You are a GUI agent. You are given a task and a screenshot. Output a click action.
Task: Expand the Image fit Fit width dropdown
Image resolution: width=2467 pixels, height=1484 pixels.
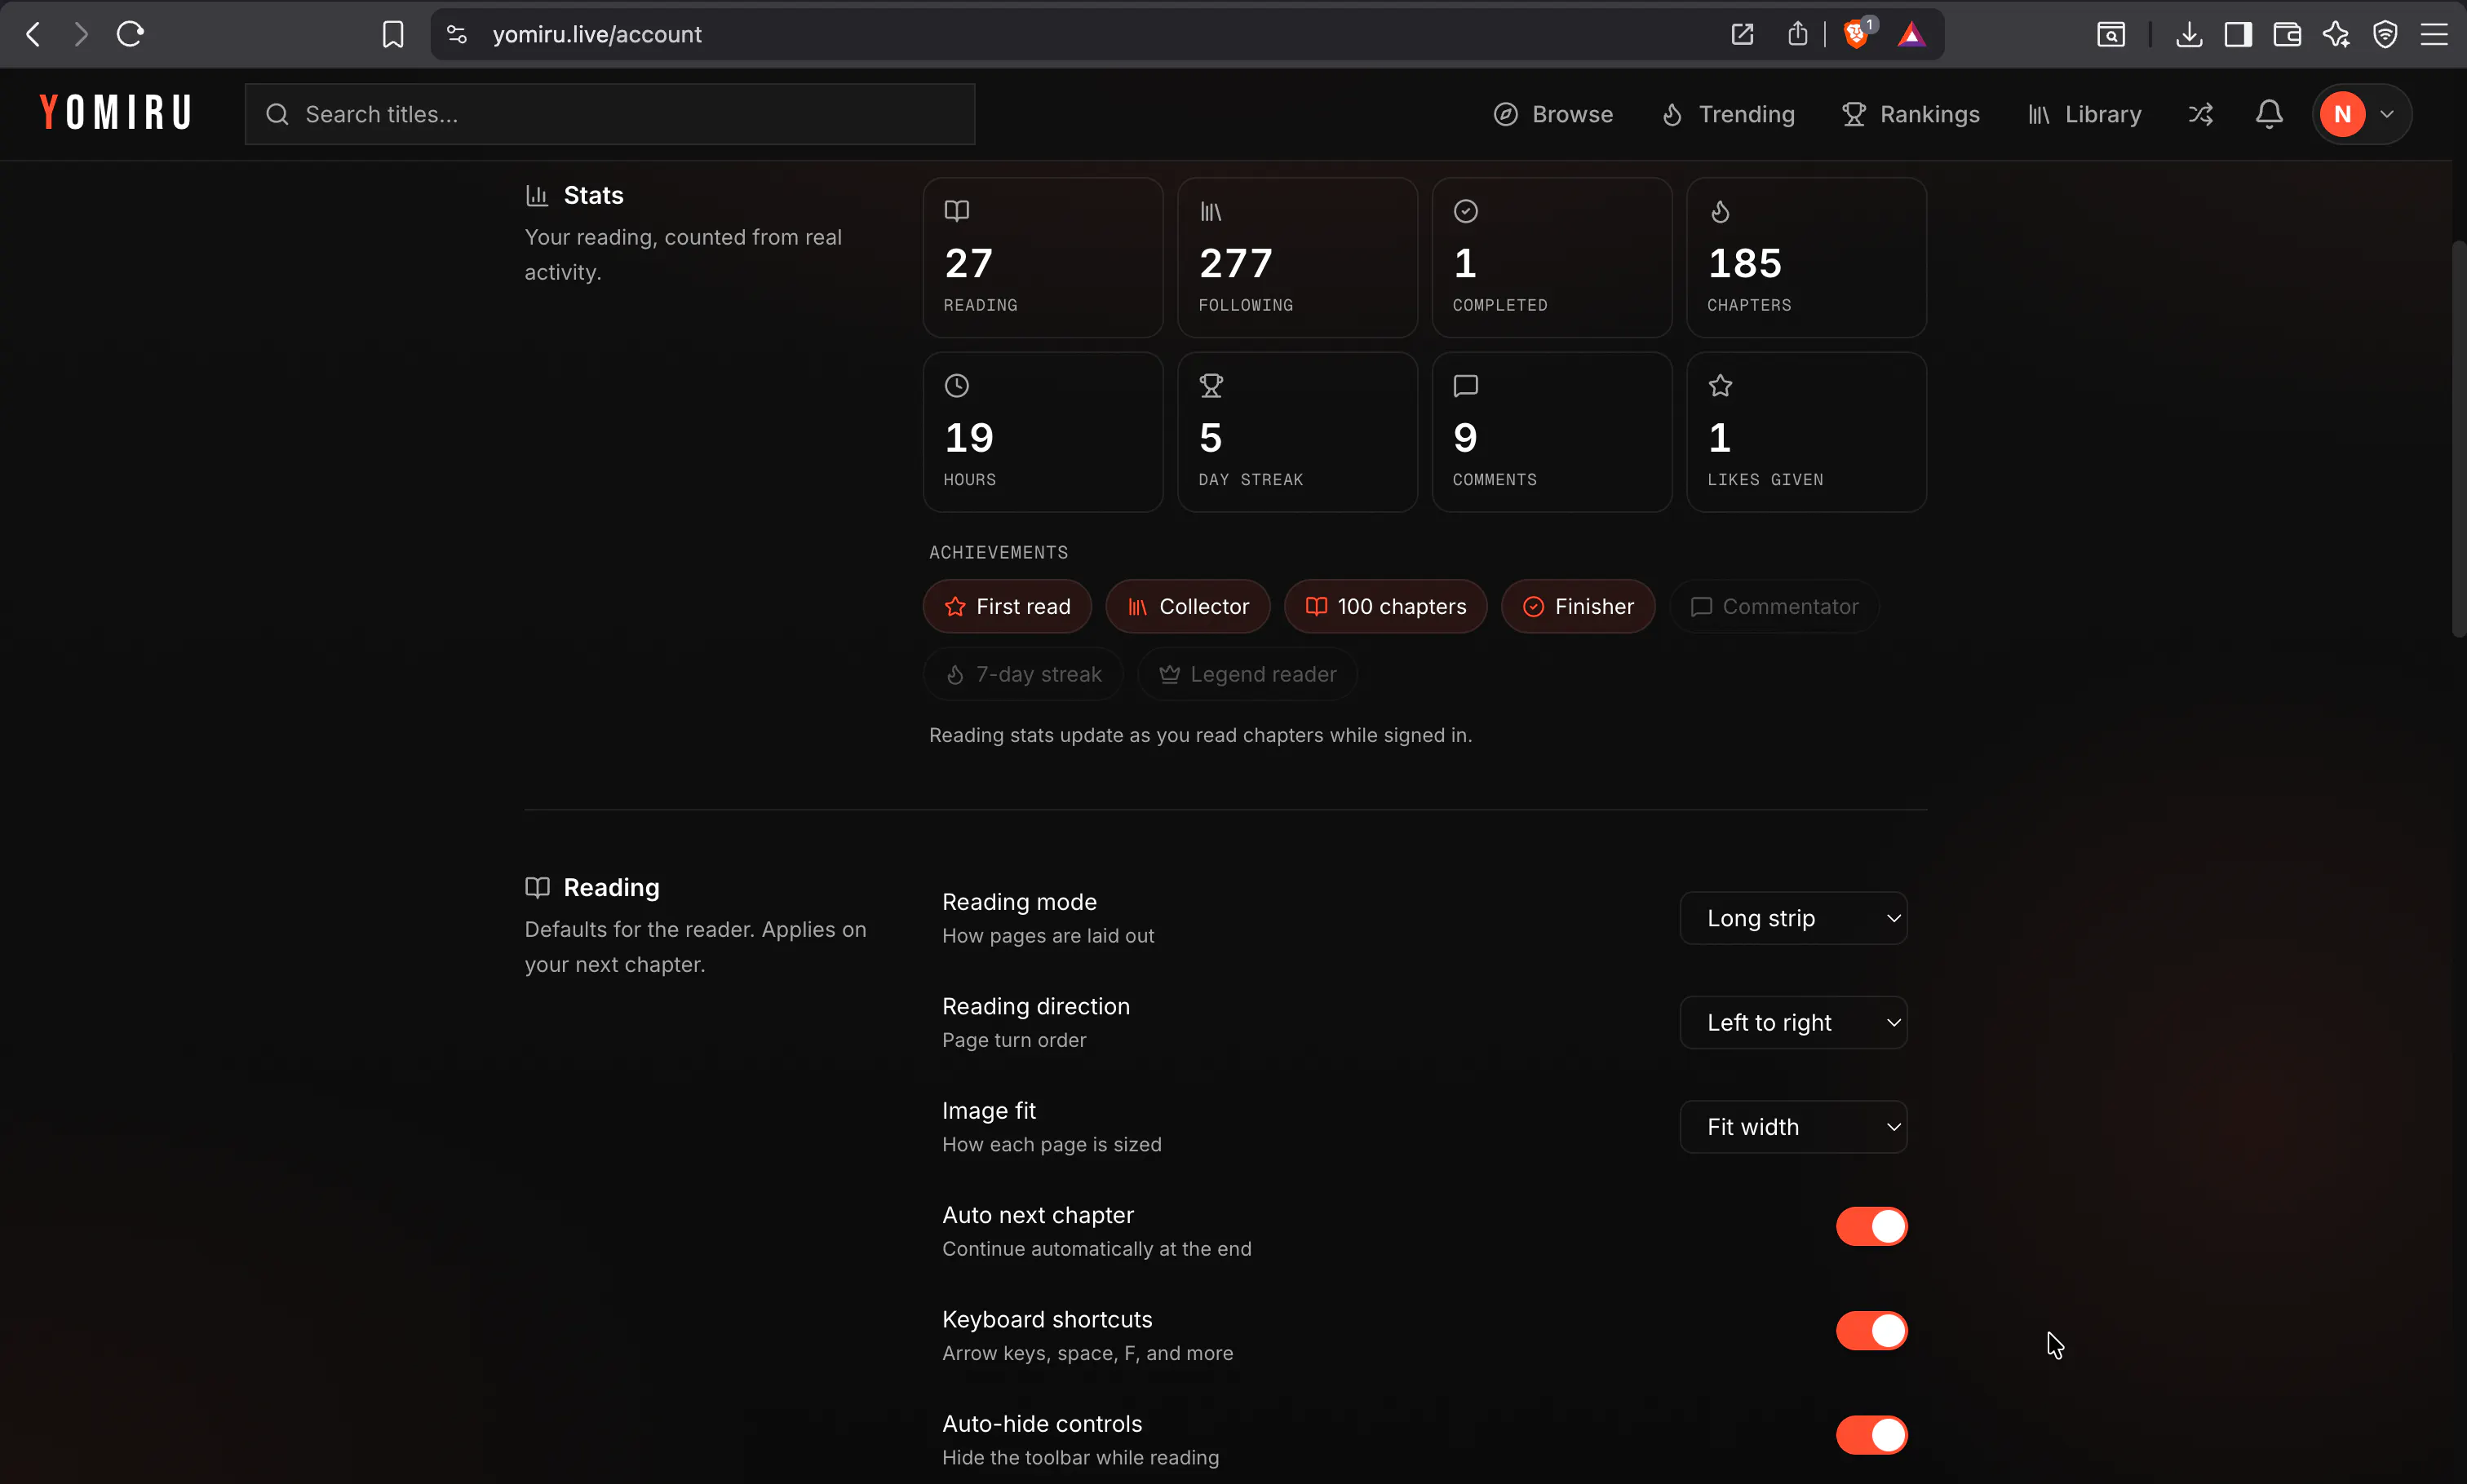pos(1792,1127)
